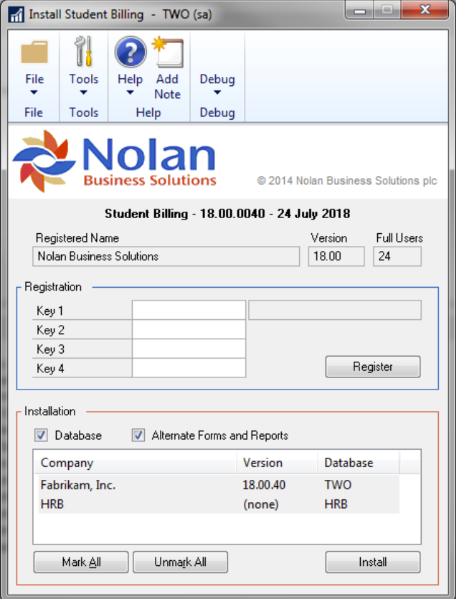Expand the Help dropdown arrow
Screen dimensions: 459x599
pos(130,93)
